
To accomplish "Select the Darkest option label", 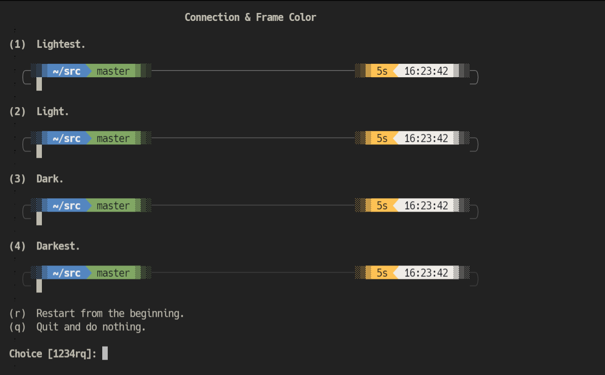I will pos(44,246).
